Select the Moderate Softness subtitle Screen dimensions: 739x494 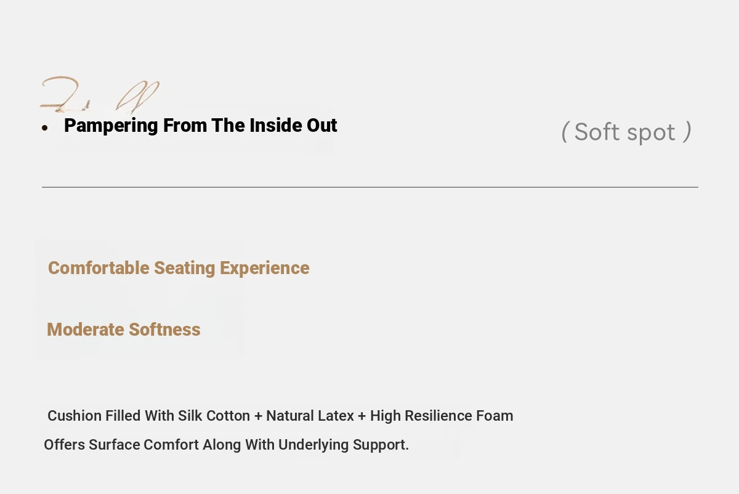coord(124,330)
